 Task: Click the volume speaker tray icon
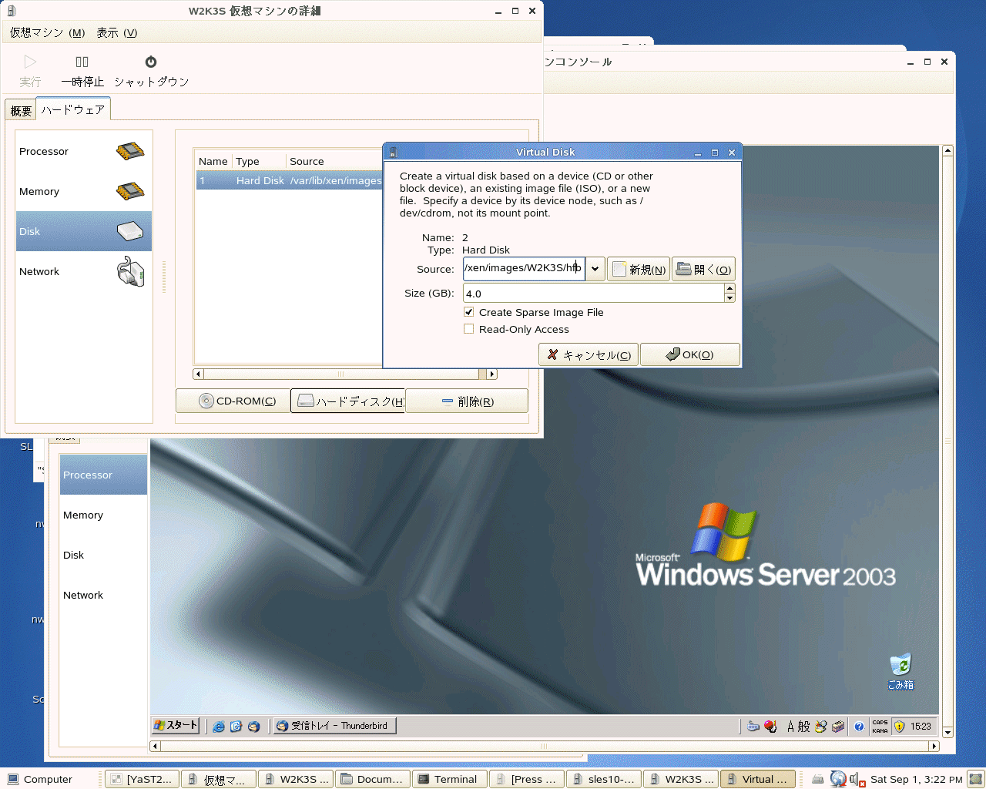tap(857, 779)
